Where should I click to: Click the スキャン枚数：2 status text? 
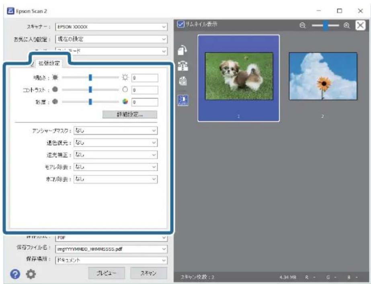coord(197,277)
